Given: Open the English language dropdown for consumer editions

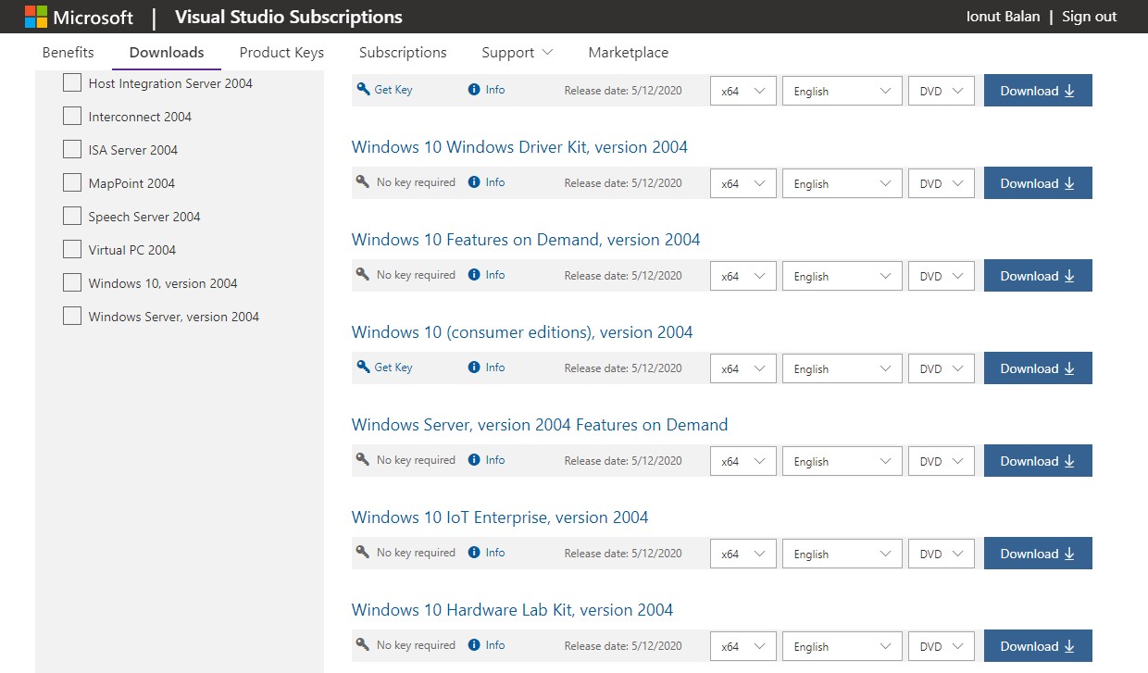Looking at the screenshot, I should (x=842, y=368).
